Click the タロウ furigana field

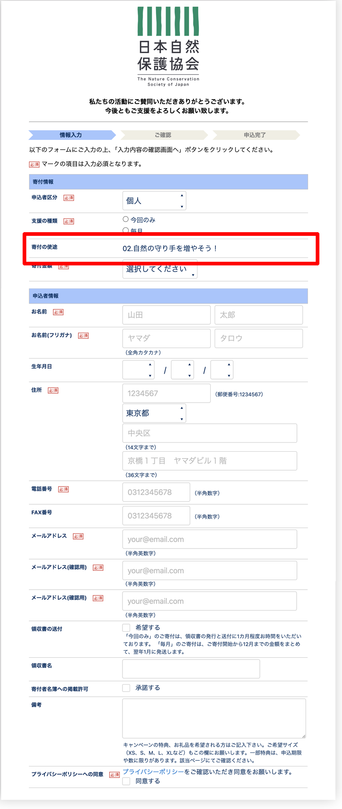tap(259, 338)
